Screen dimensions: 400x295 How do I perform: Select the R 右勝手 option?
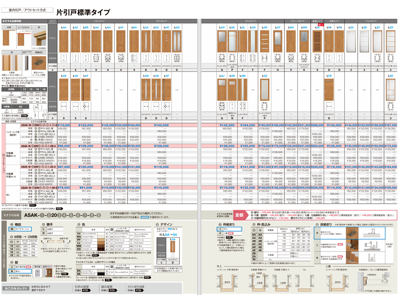coord(52,233)
